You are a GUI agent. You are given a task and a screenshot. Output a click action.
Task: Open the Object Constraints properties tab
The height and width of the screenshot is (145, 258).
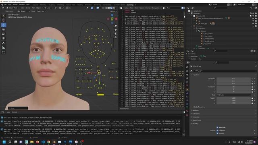(187, 104)
